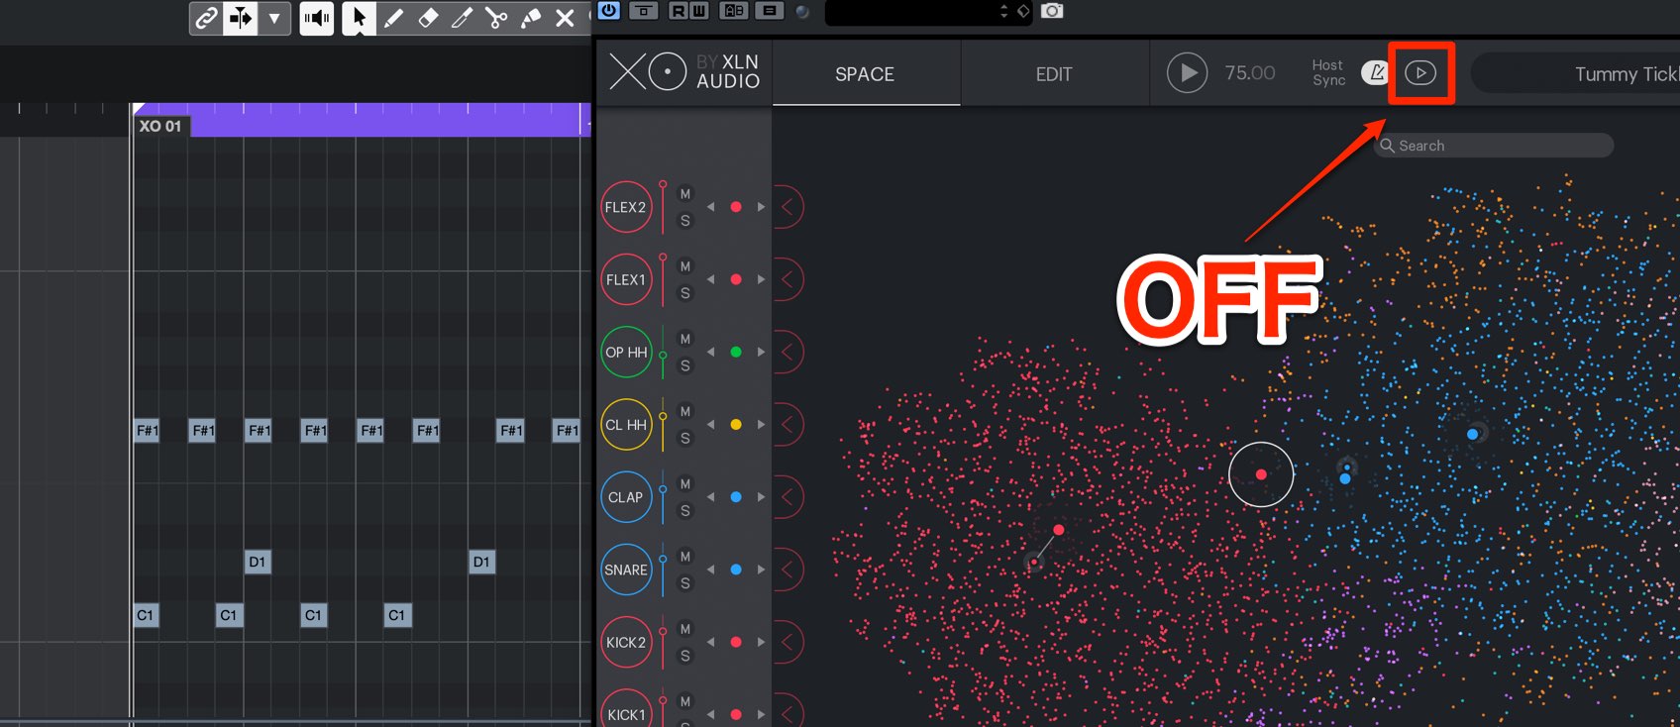This screenshot has height=727, width=1680.
Task: Expand the CL HH channel chevron
Action: pos(787,424)
